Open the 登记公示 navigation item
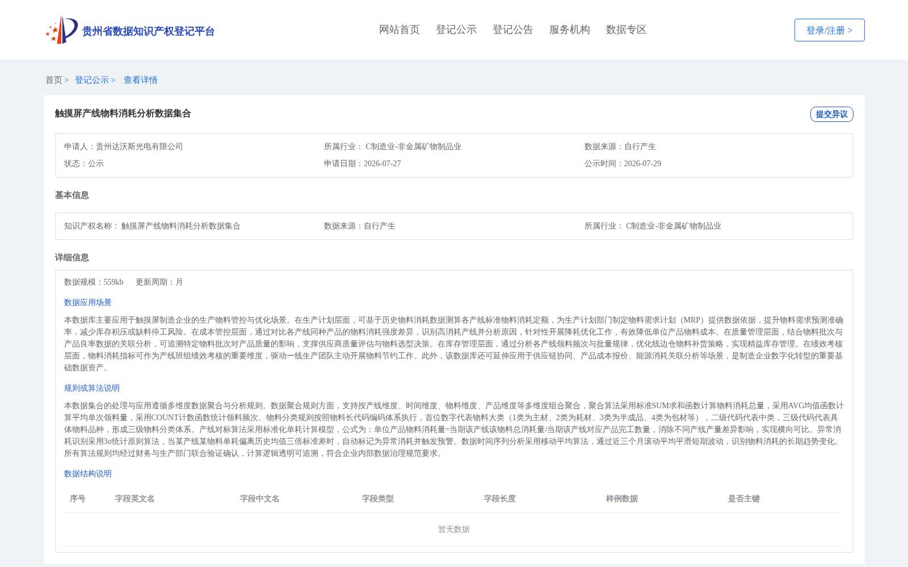This screenshot has height=567, width=908. tap(456, 29)
